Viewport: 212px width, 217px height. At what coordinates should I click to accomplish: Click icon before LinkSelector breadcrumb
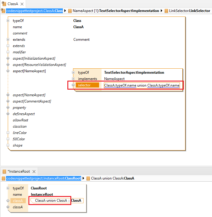coord(166,11)
